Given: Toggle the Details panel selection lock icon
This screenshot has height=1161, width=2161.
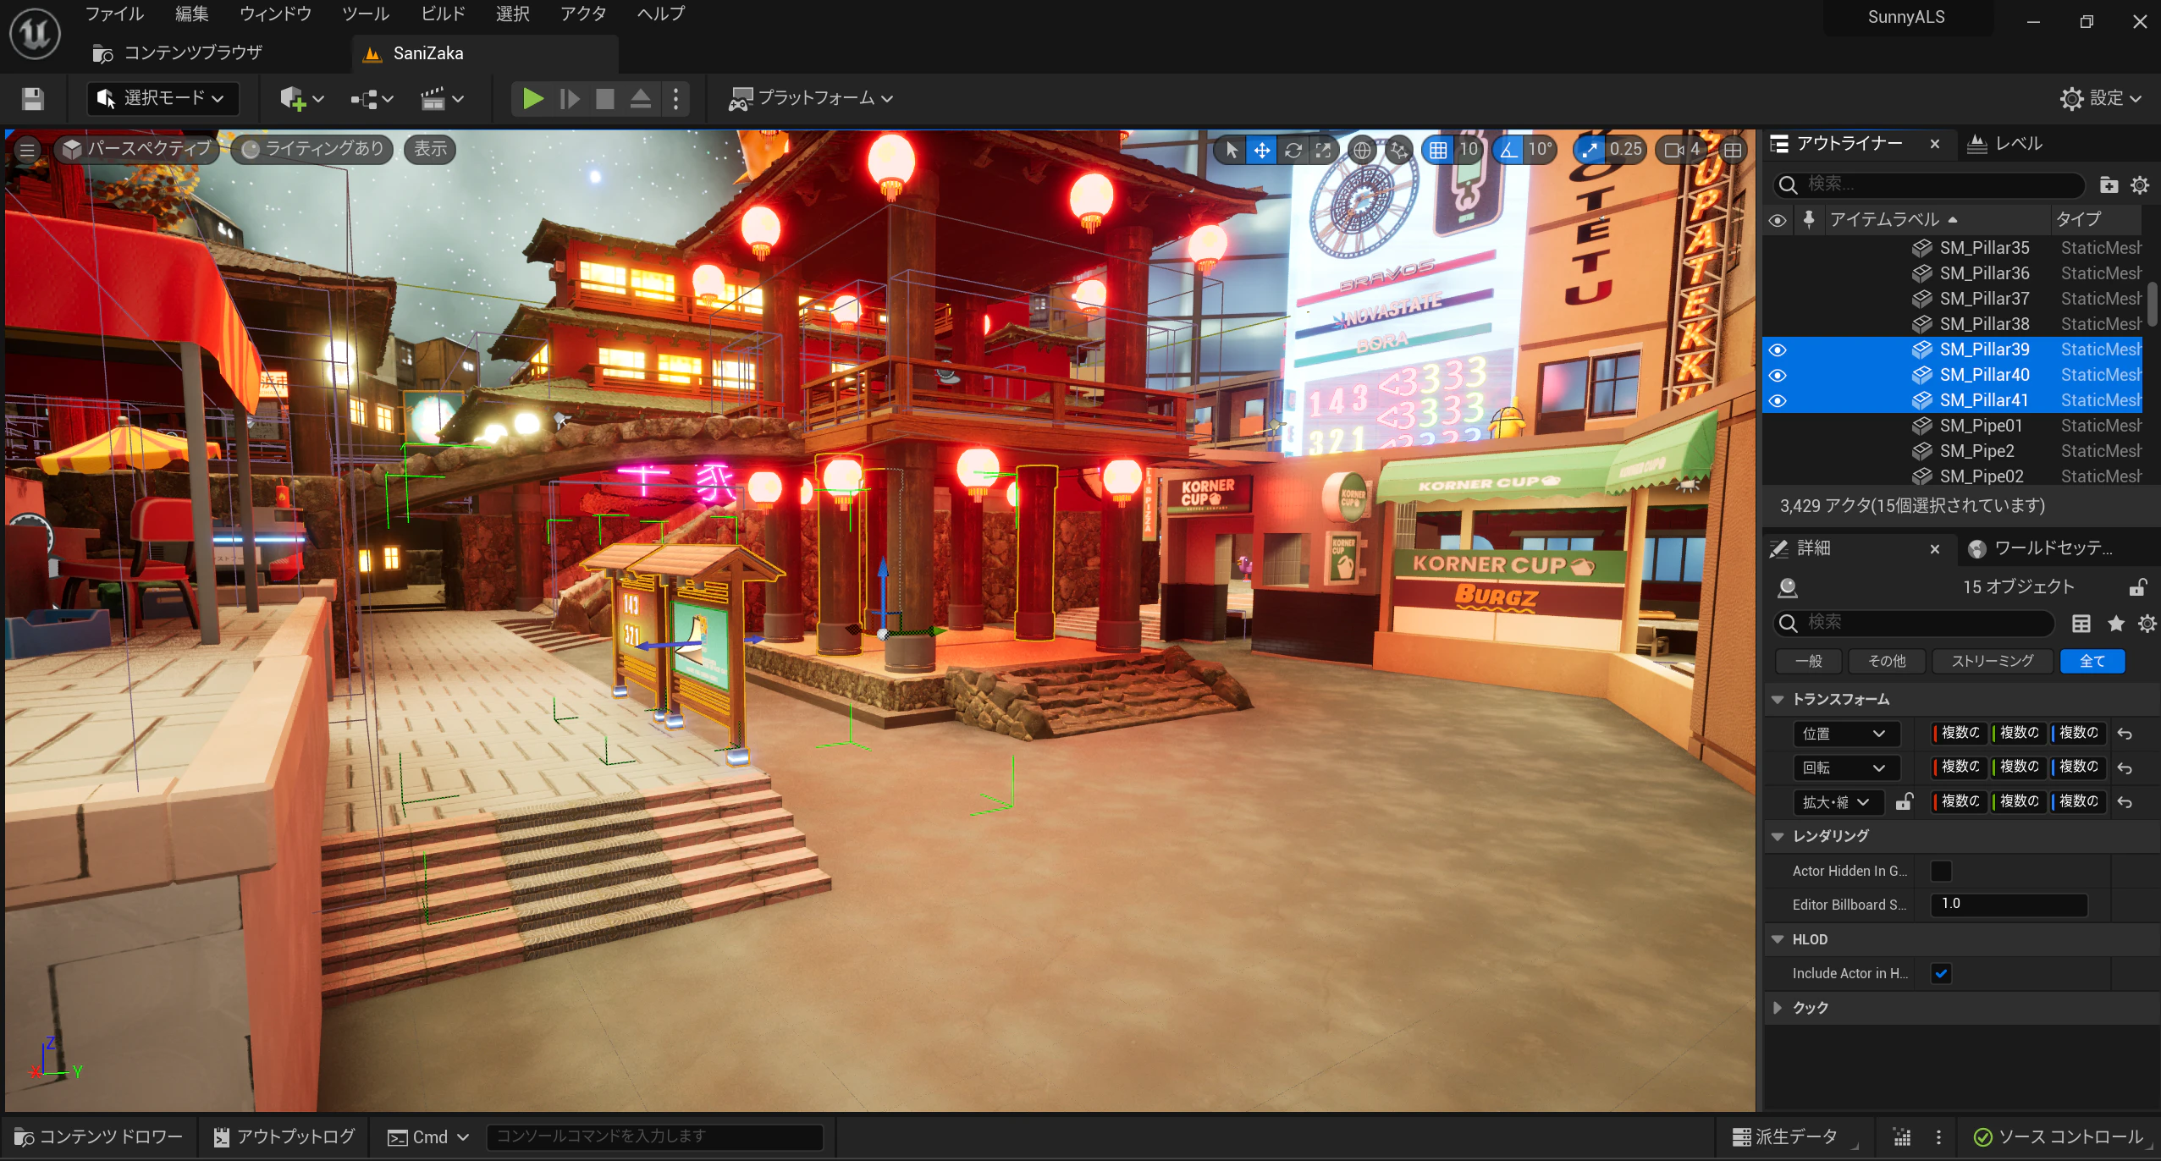Looking at the screenshot, I should pyautogui.click(x=2138, y=587).
